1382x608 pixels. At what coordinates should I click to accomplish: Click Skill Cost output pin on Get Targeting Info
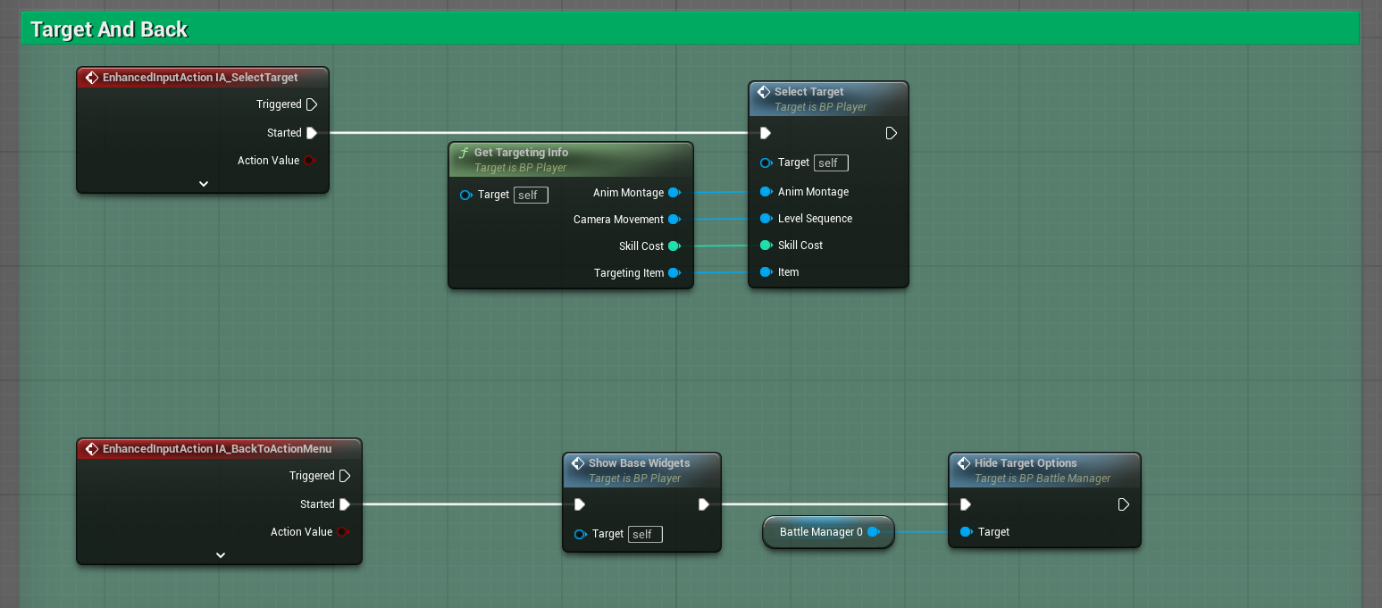click(x=674, y=246)
